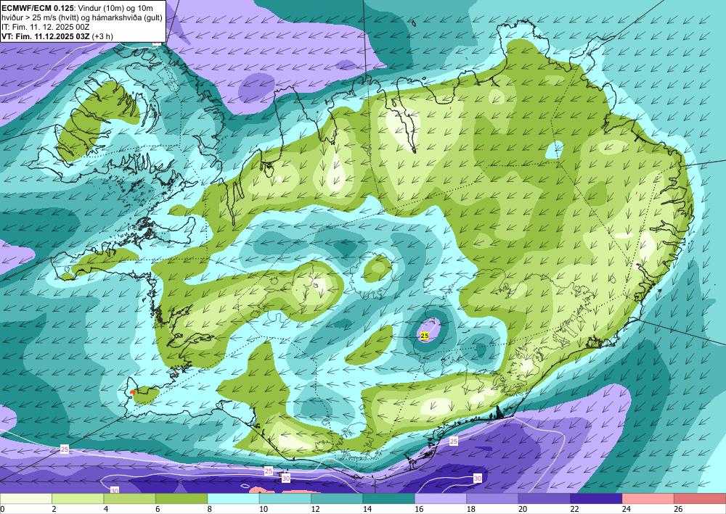Click the 'IT: Fim. 11. 12. 2025 00Z' line

45,28
